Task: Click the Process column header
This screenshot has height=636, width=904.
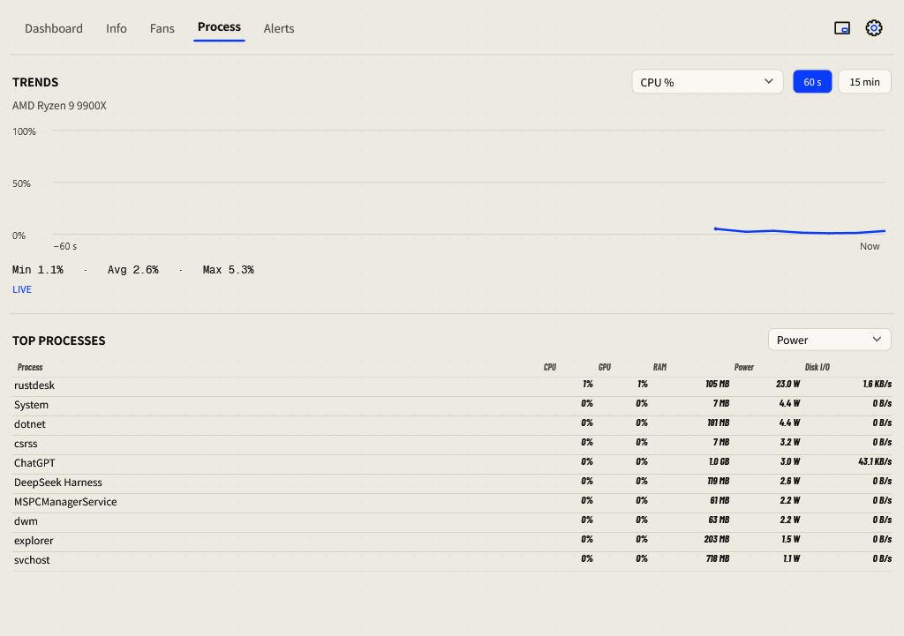Action: 30,367
